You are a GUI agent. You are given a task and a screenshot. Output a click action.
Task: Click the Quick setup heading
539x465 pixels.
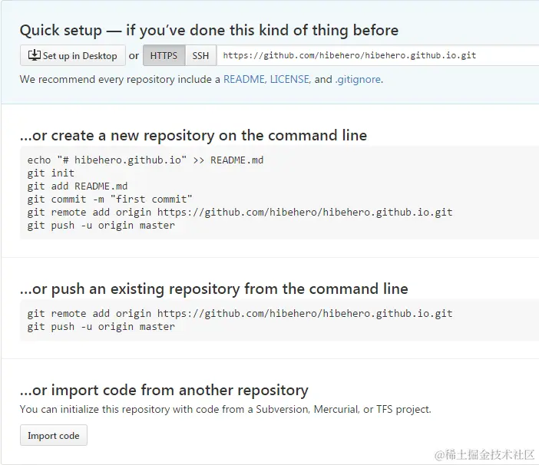[x=209, y=31]
